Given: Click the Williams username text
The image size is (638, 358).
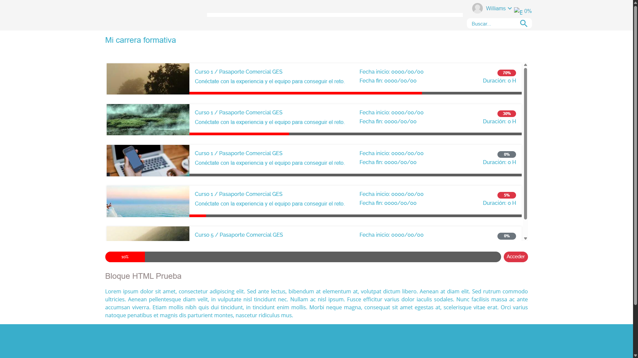Looking at the screenshot, I should click(x=496, y=9).
